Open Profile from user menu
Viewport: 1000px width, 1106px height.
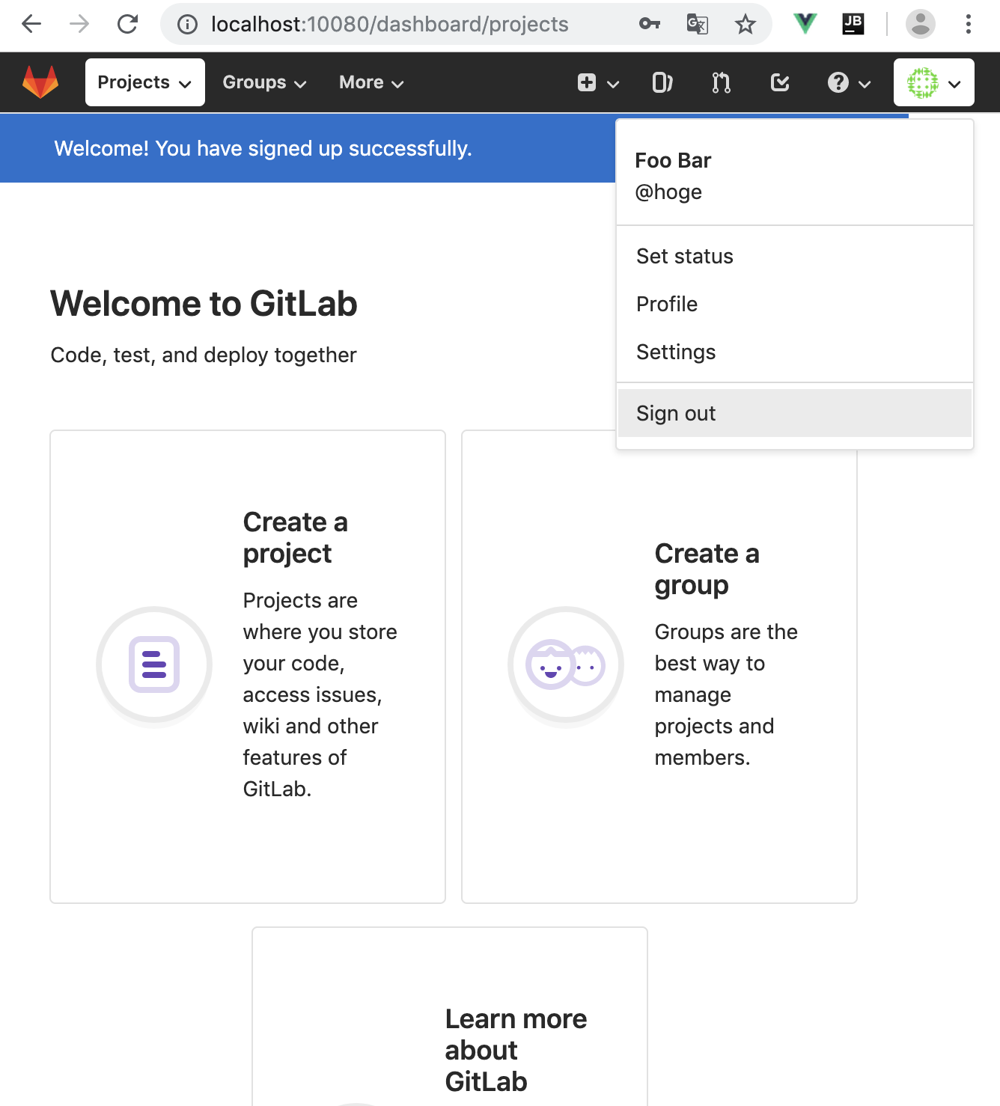pyautogui.click(x=795, y=304)
